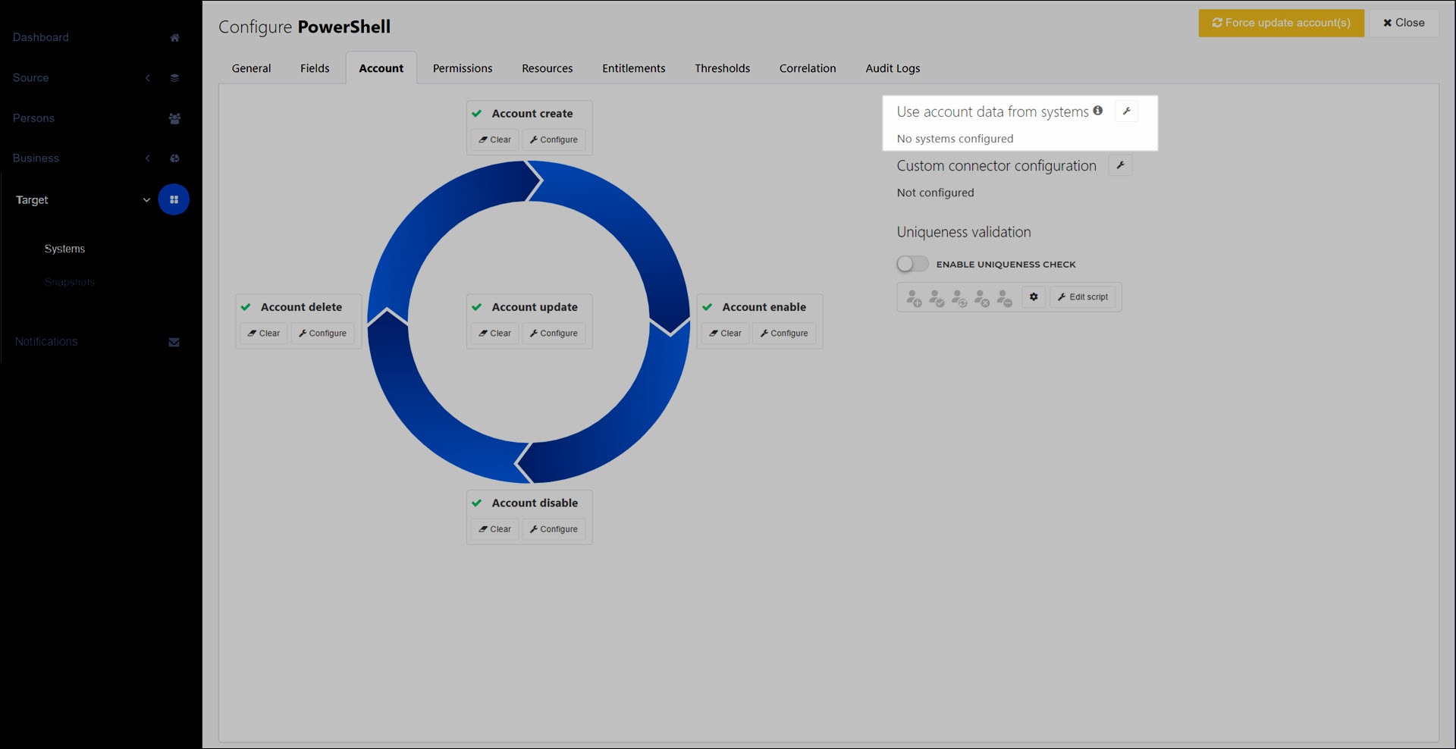Clear the Account disable action

(494, 529)
